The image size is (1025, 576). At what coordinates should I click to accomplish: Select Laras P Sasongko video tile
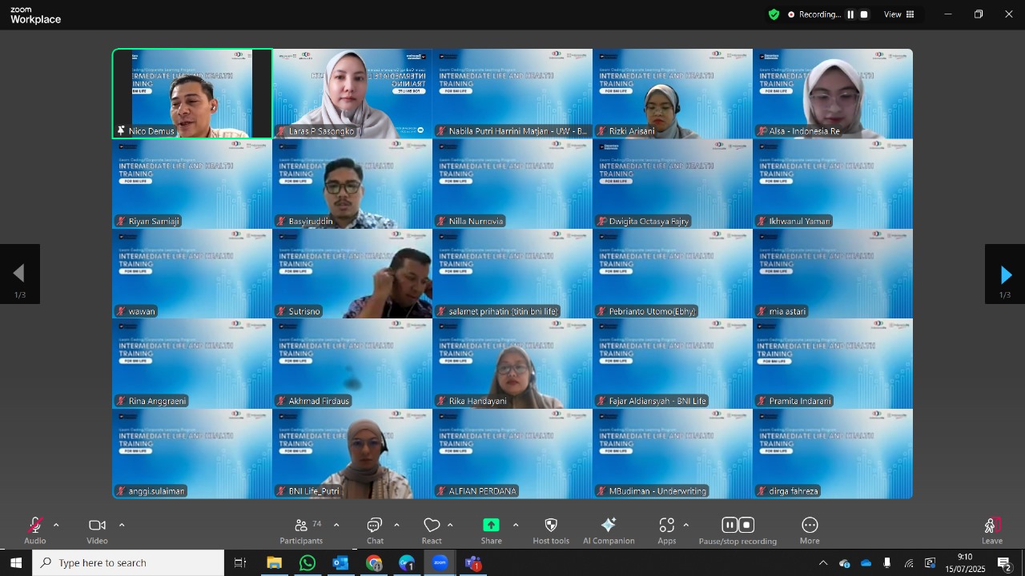click(x=352, y=94)
